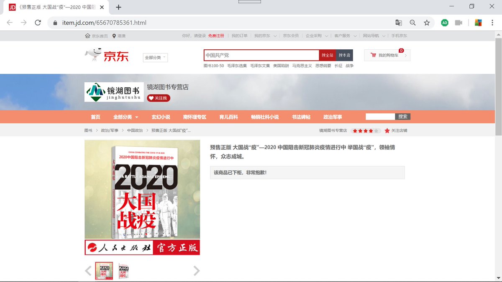Click the 搜索 button in the orange bar
This screenshot has height=282, width=502.
403,117
